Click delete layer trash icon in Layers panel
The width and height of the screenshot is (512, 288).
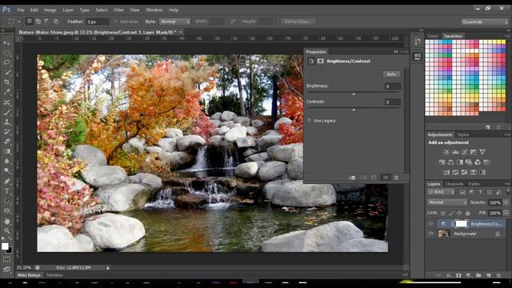(x=498, y=275)
